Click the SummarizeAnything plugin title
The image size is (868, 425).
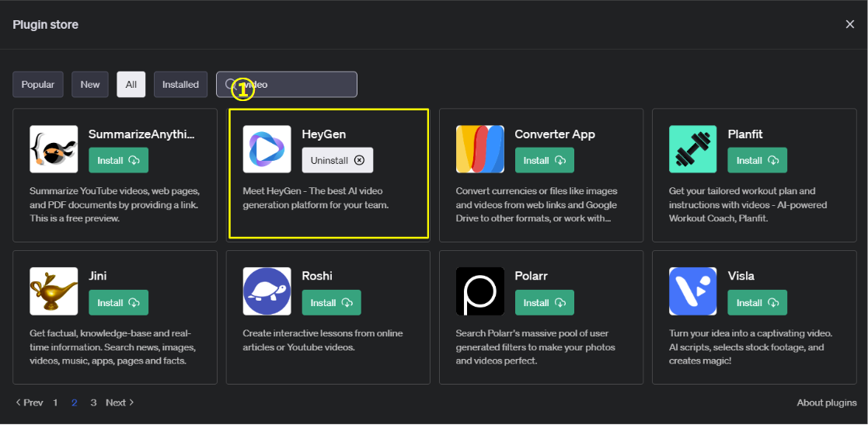coord(141,134)
